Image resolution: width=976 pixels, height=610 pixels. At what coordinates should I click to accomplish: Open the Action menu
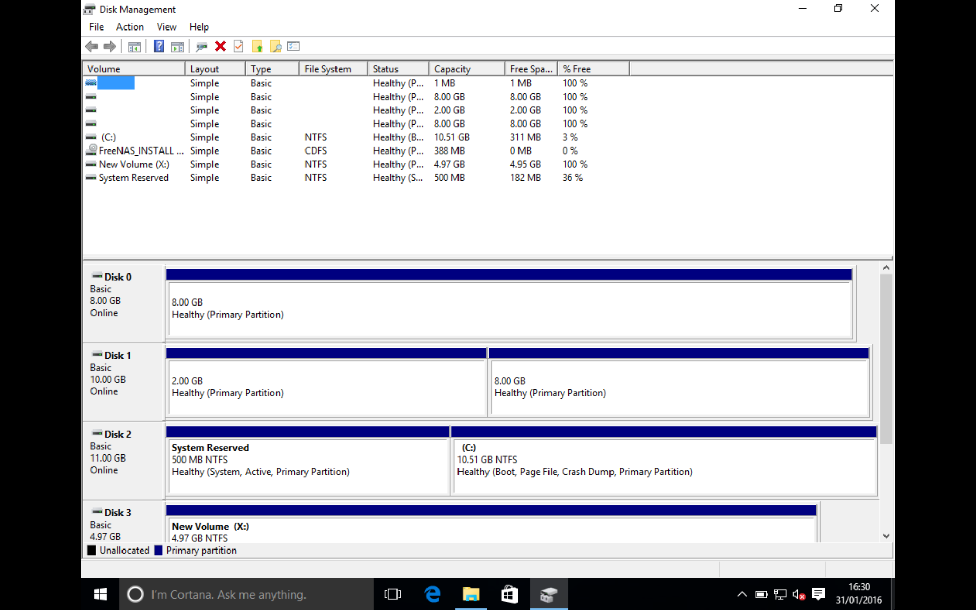click(x=130, y=27)
